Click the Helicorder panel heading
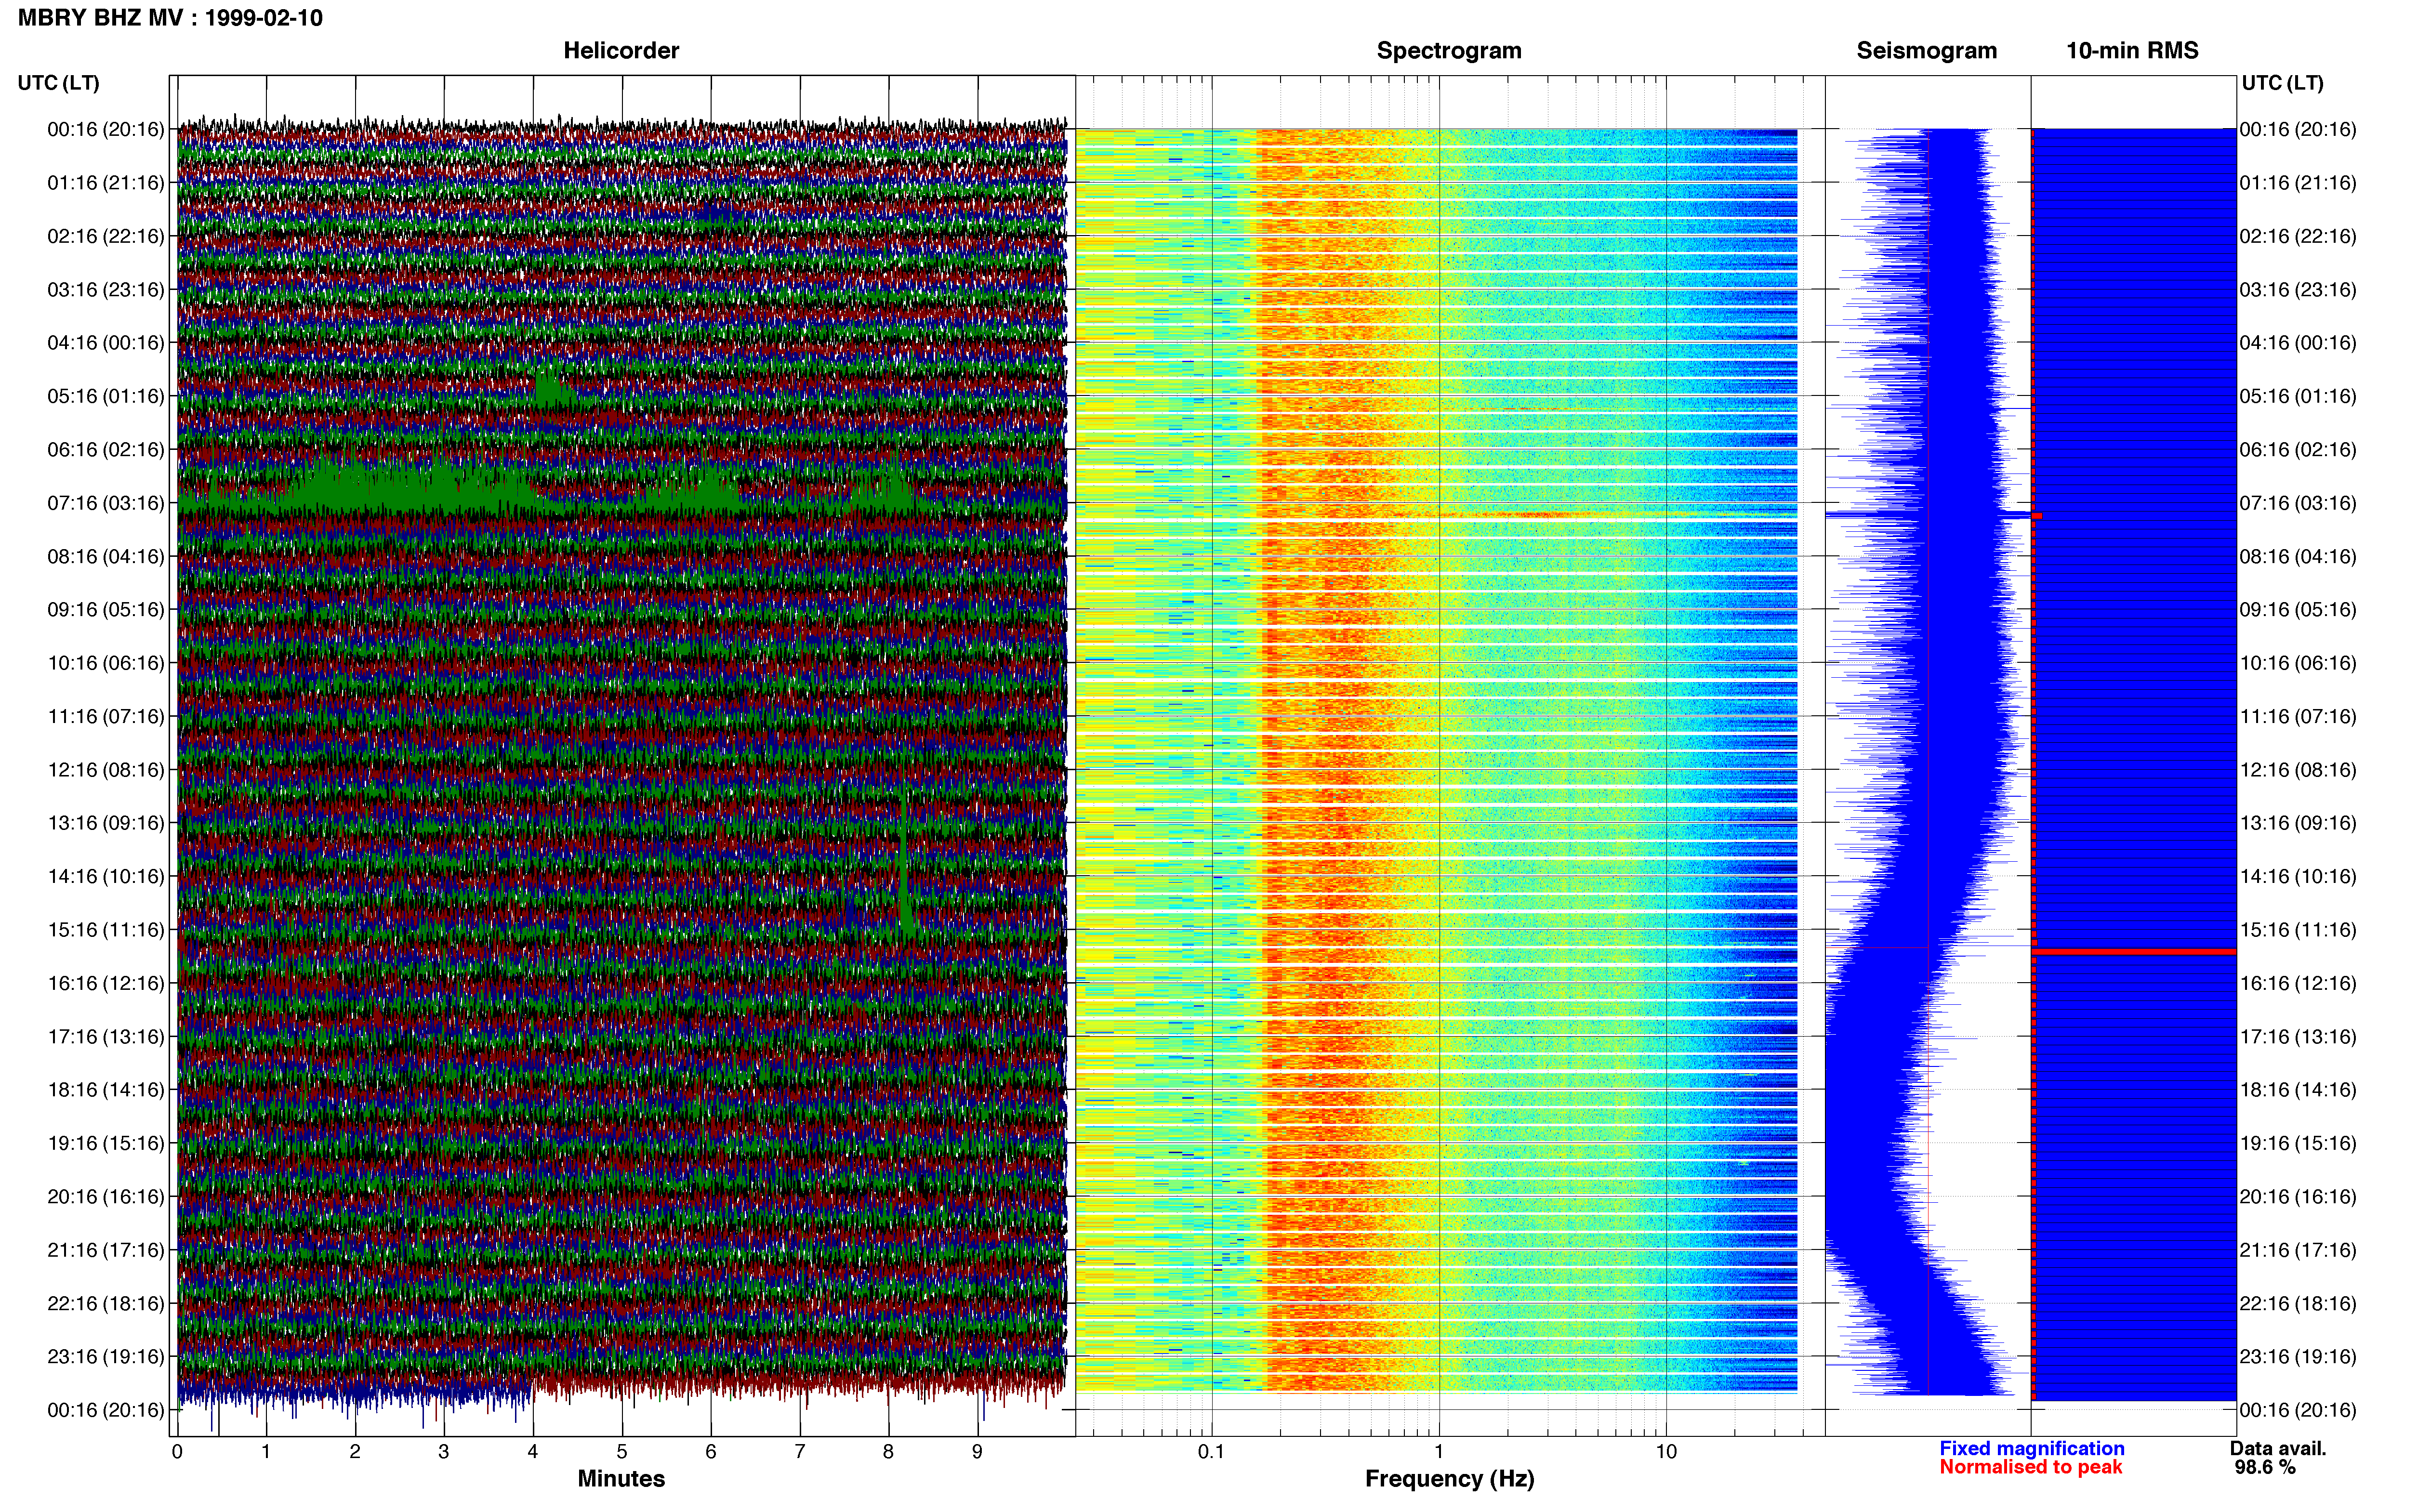Screen dimensions: 2418x1512 click(x=621, y=50)
